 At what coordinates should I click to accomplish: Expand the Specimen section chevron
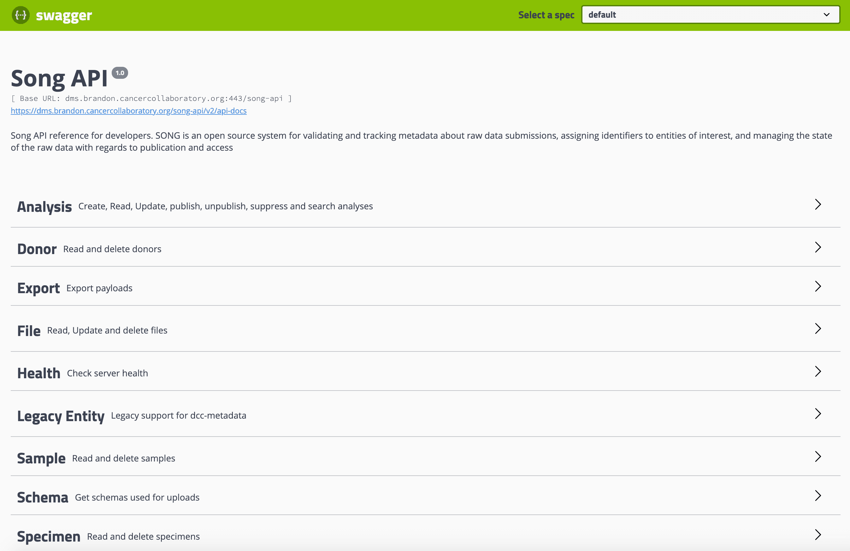(x=818, y=535)
